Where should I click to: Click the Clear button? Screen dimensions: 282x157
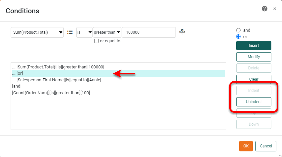pos(254,79)
